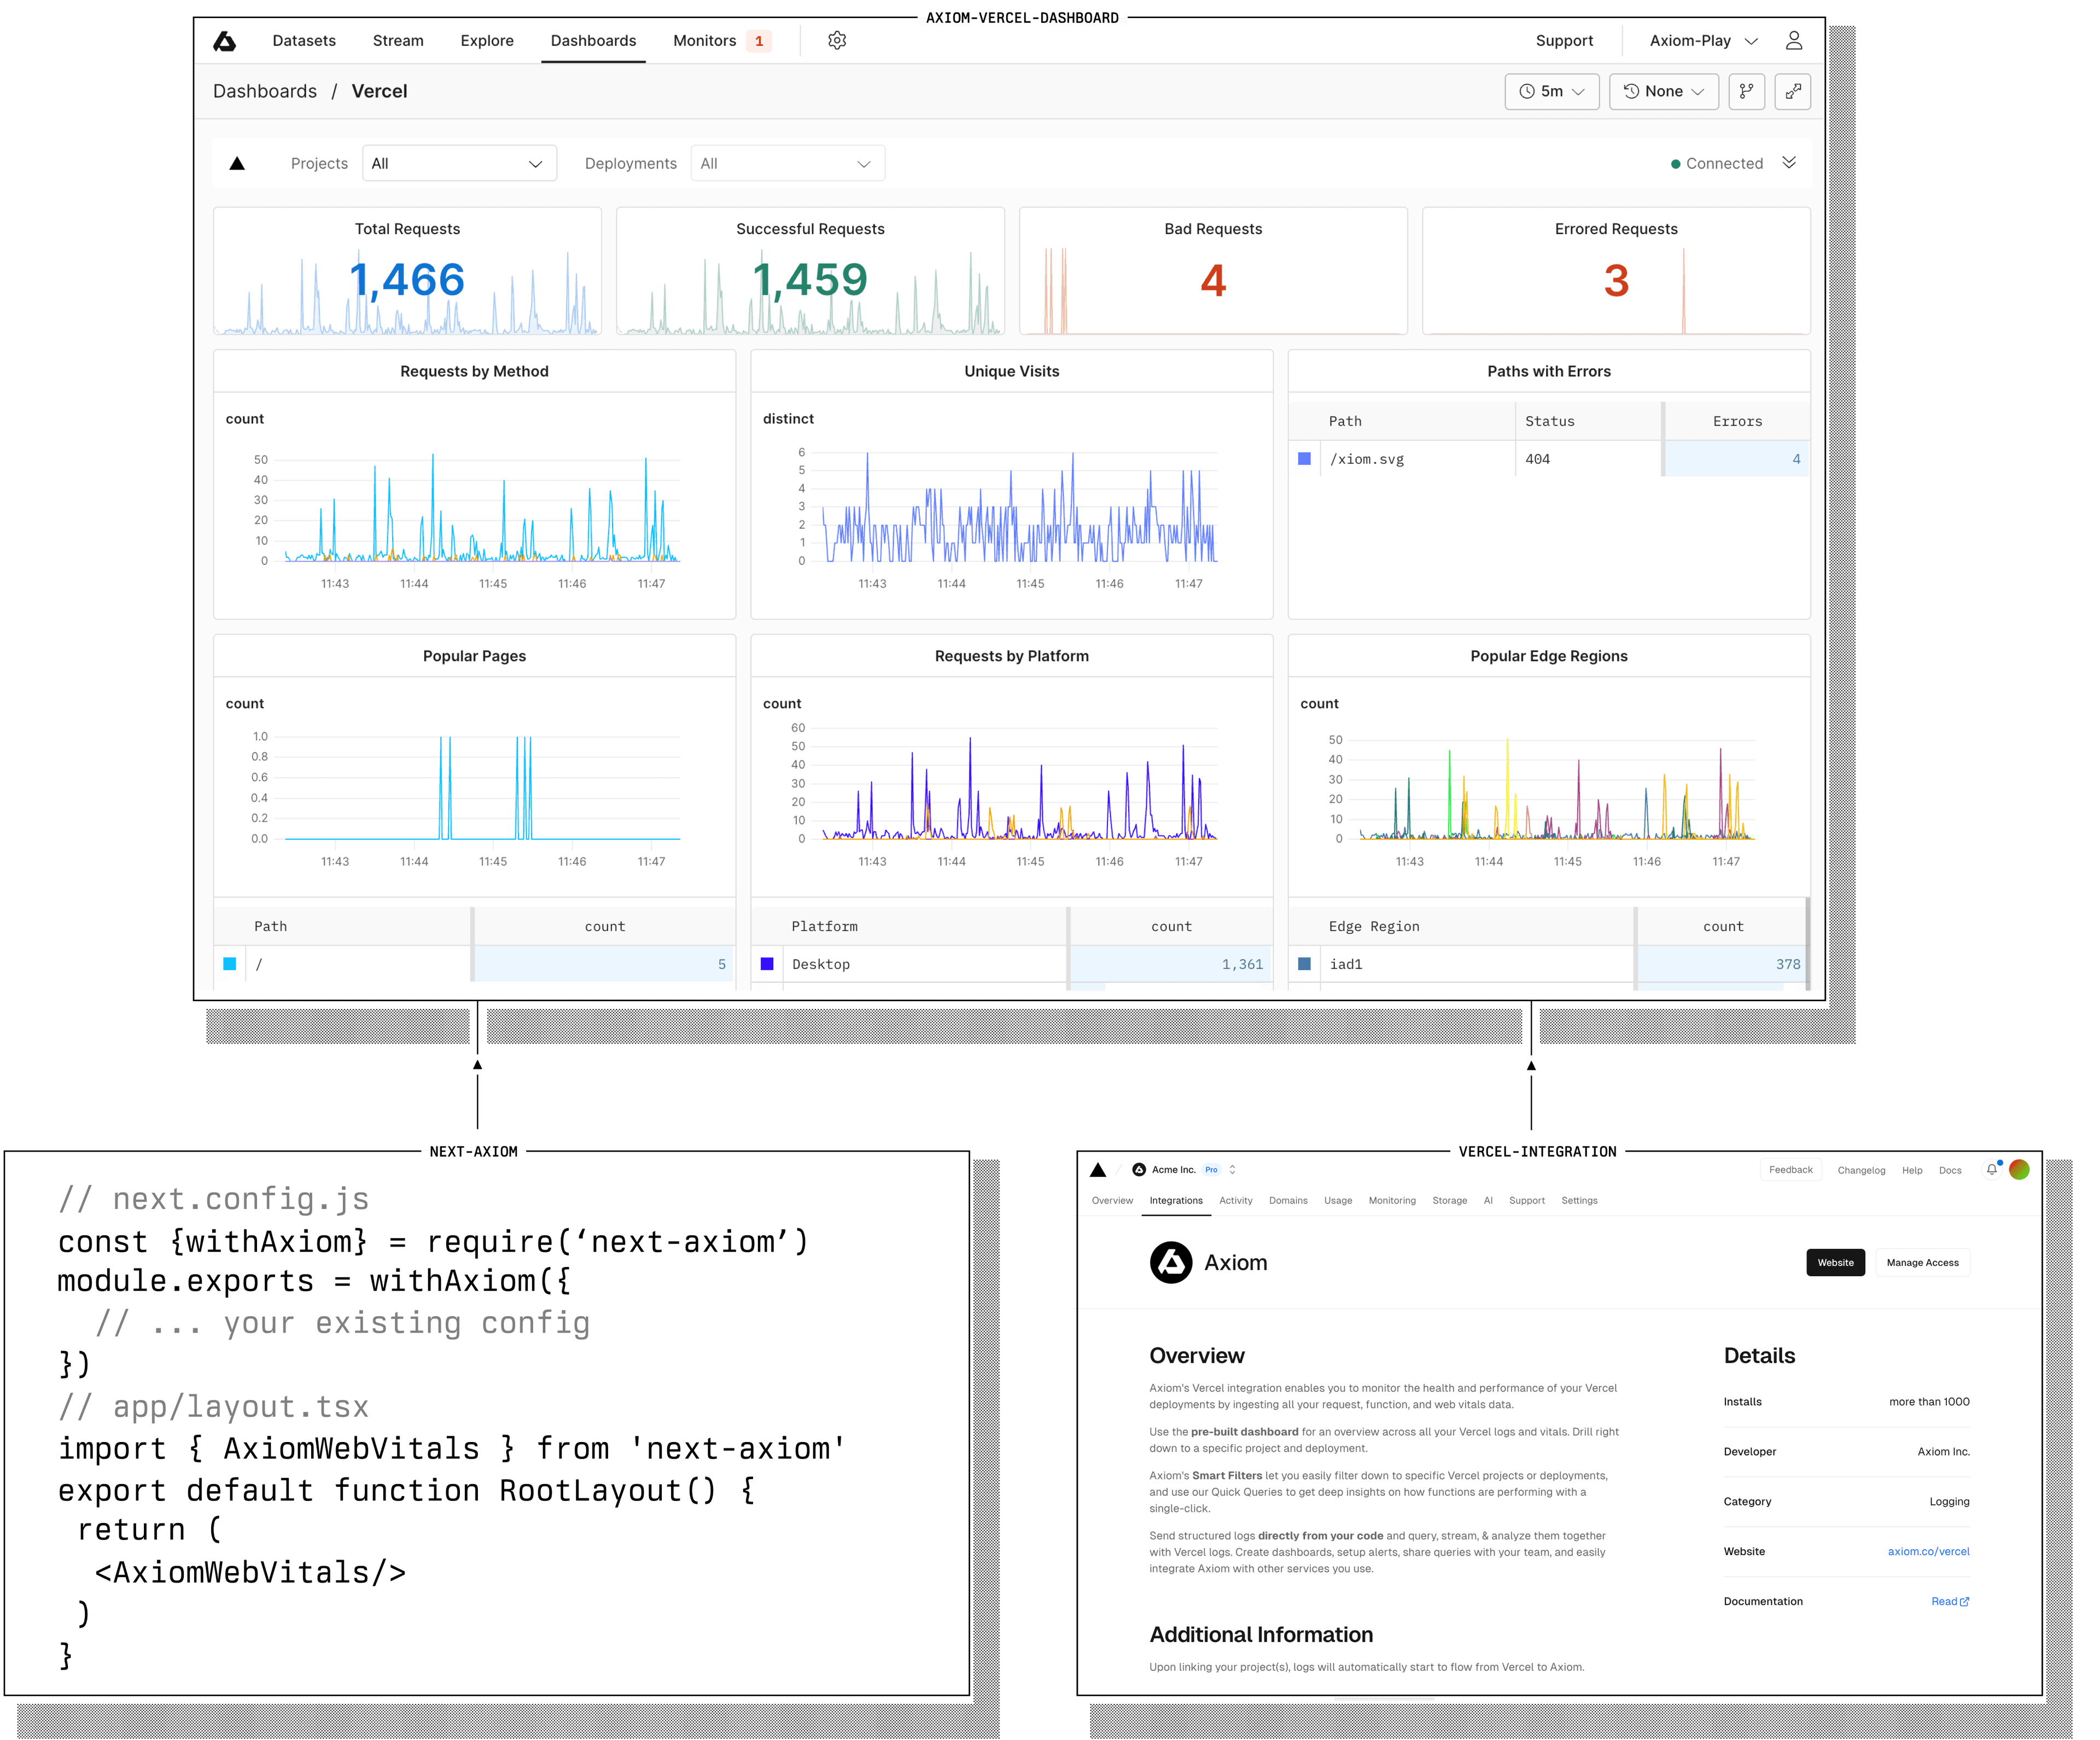Open the Projects All dropdown
Screen dimensions: 2100x1740
pos(459,163)
